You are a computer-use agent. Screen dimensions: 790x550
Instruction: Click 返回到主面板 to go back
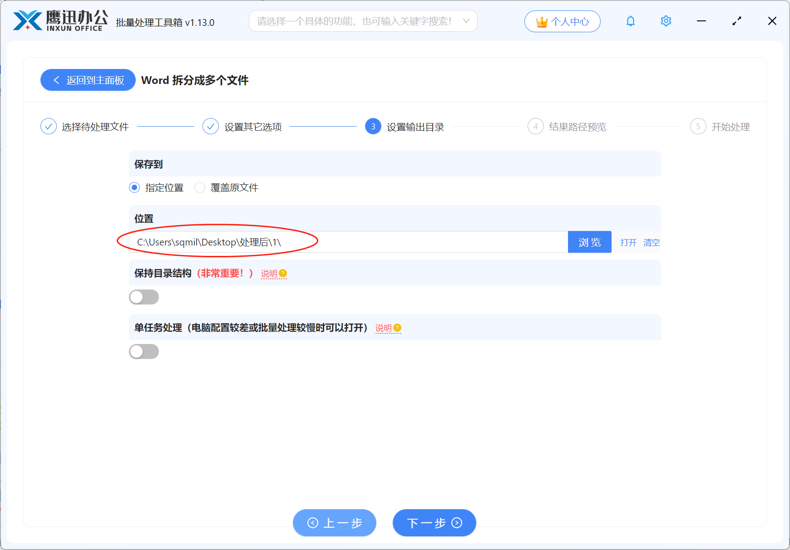88,80
